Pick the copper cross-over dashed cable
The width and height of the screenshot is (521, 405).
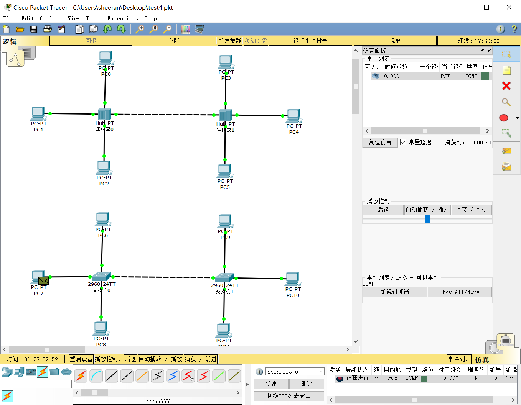click(127, 376)
